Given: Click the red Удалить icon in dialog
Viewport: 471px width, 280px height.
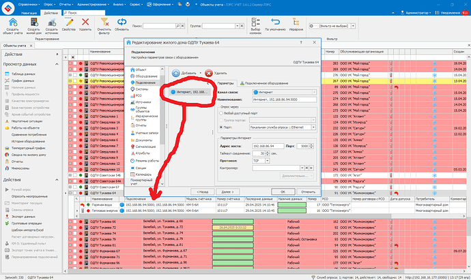Looking at the screenshot, I should point(208,73).
